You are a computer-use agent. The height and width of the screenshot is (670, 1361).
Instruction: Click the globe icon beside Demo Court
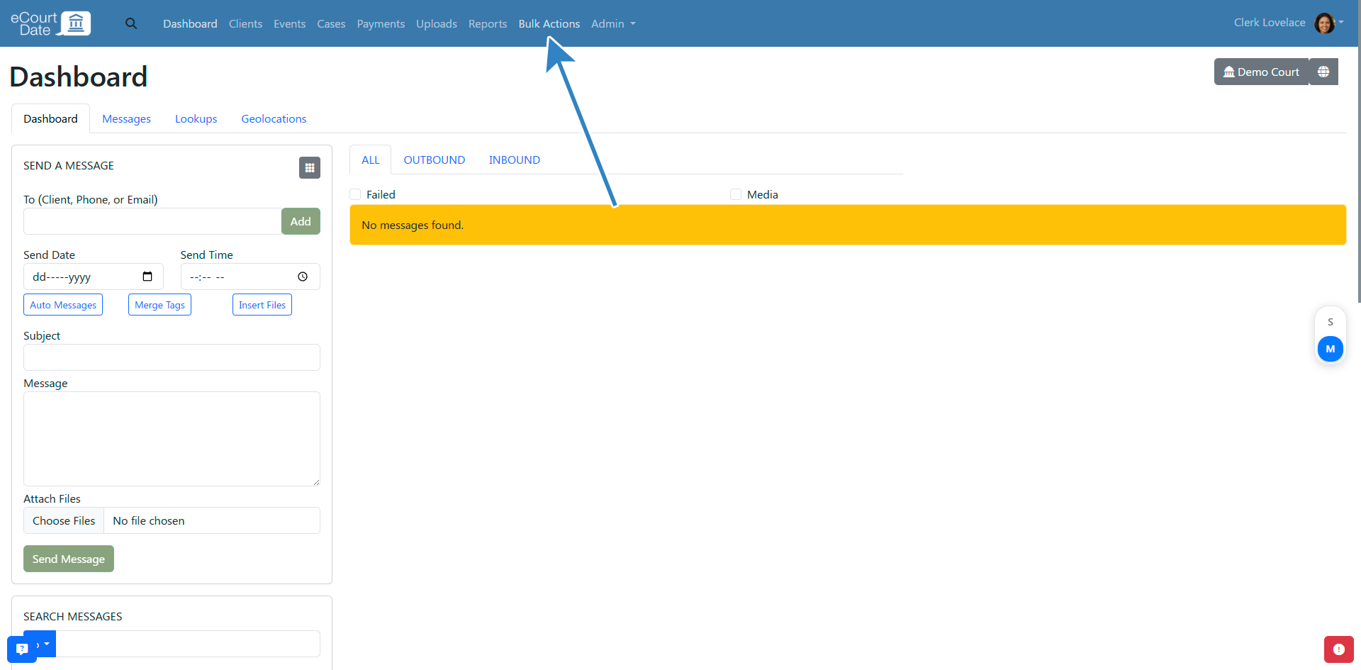[1323, 72]
